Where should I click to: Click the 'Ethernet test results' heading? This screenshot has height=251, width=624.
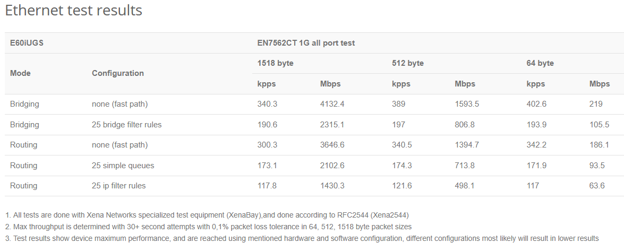(74, 11)
